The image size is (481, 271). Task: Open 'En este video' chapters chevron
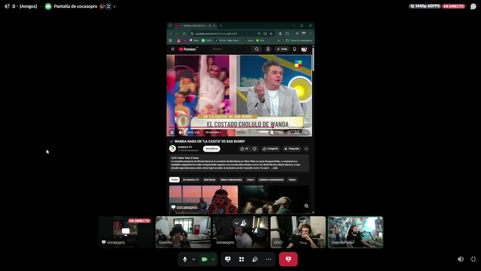coord(221,132)
